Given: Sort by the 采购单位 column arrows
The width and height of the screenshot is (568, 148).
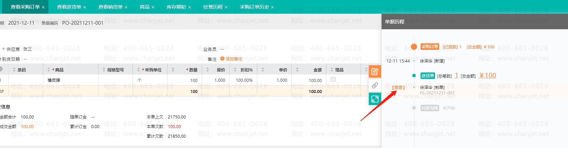Looking at the screenshot, I should point(138,70).
